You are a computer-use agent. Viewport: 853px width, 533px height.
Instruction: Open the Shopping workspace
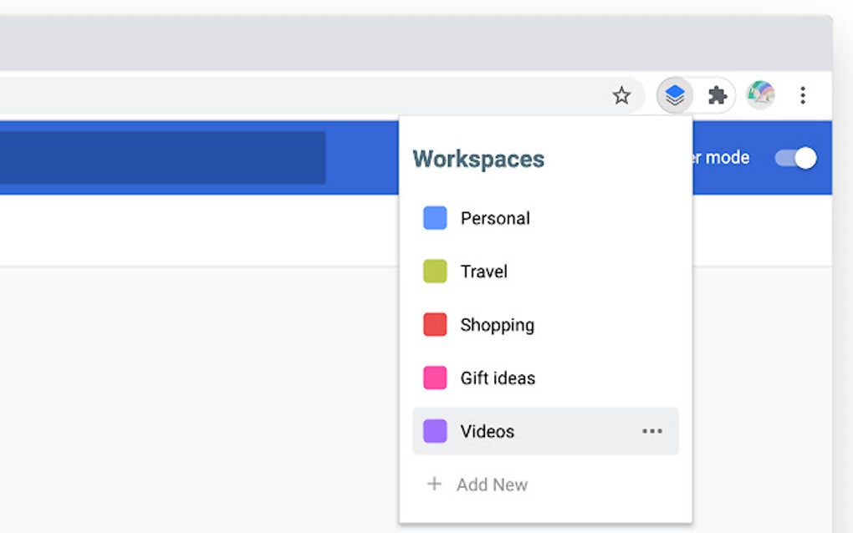[x=498, y=325]
